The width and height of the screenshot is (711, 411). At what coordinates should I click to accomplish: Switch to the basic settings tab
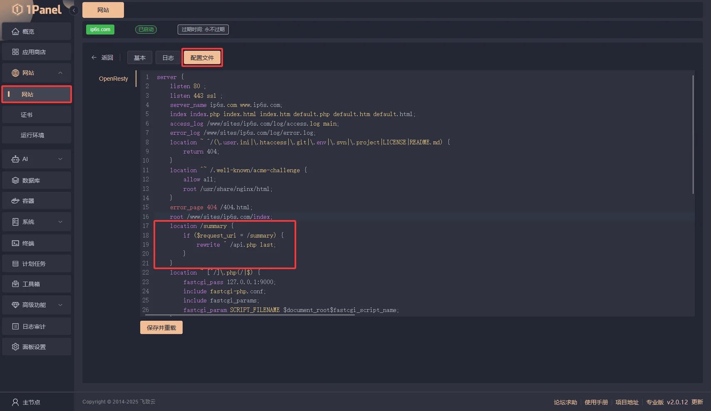pyautogui.click(x=140, y=58)
